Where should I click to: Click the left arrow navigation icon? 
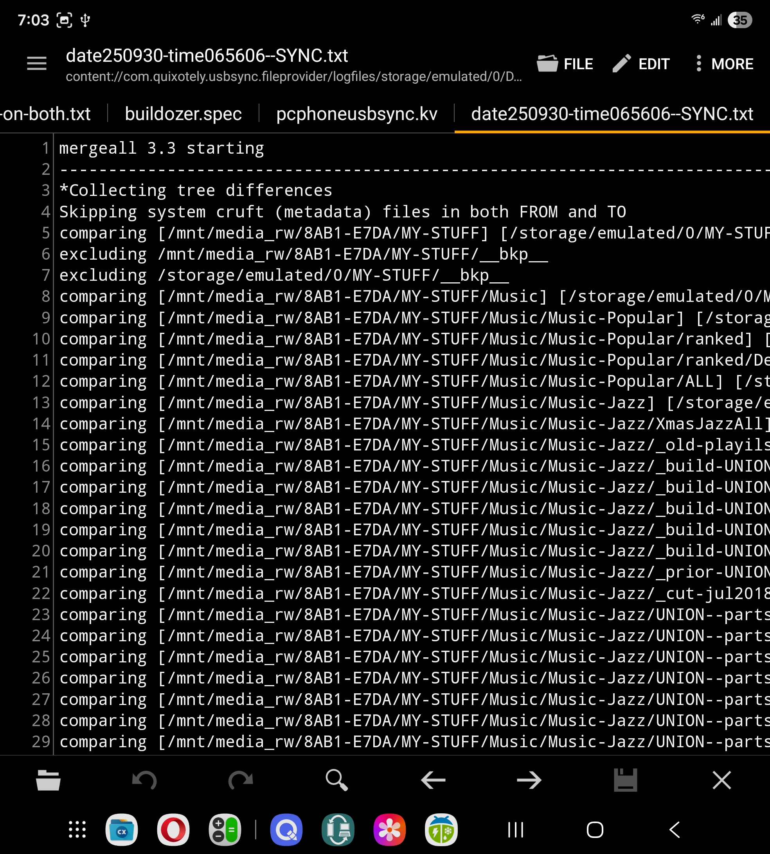[433, 780]
